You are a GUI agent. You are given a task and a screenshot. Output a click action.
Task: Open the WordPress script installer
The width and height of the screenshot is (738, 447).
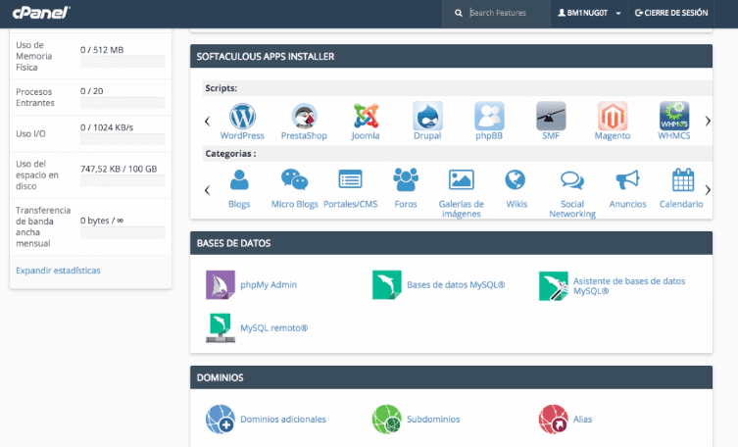(x=242, y=117)
